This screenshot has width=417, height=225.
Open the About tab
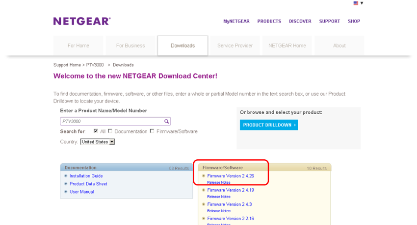[x=339, y=46]
